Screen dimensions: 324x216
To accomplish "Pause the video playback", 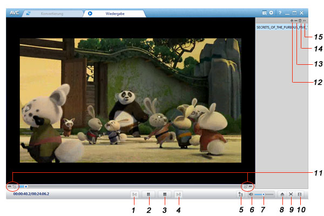I will [148, 194].
